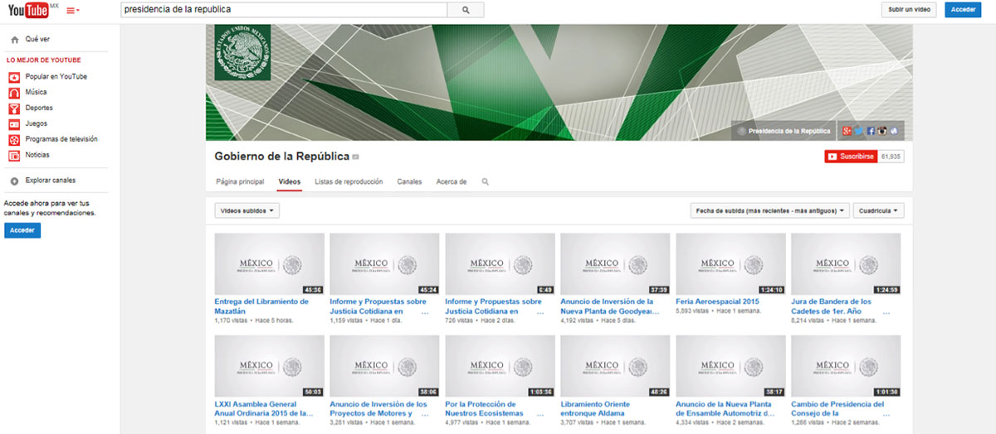Viewport: 996px width, 434px height.
Task: Go to the Acerca de tab
Action: coord(452,181)
